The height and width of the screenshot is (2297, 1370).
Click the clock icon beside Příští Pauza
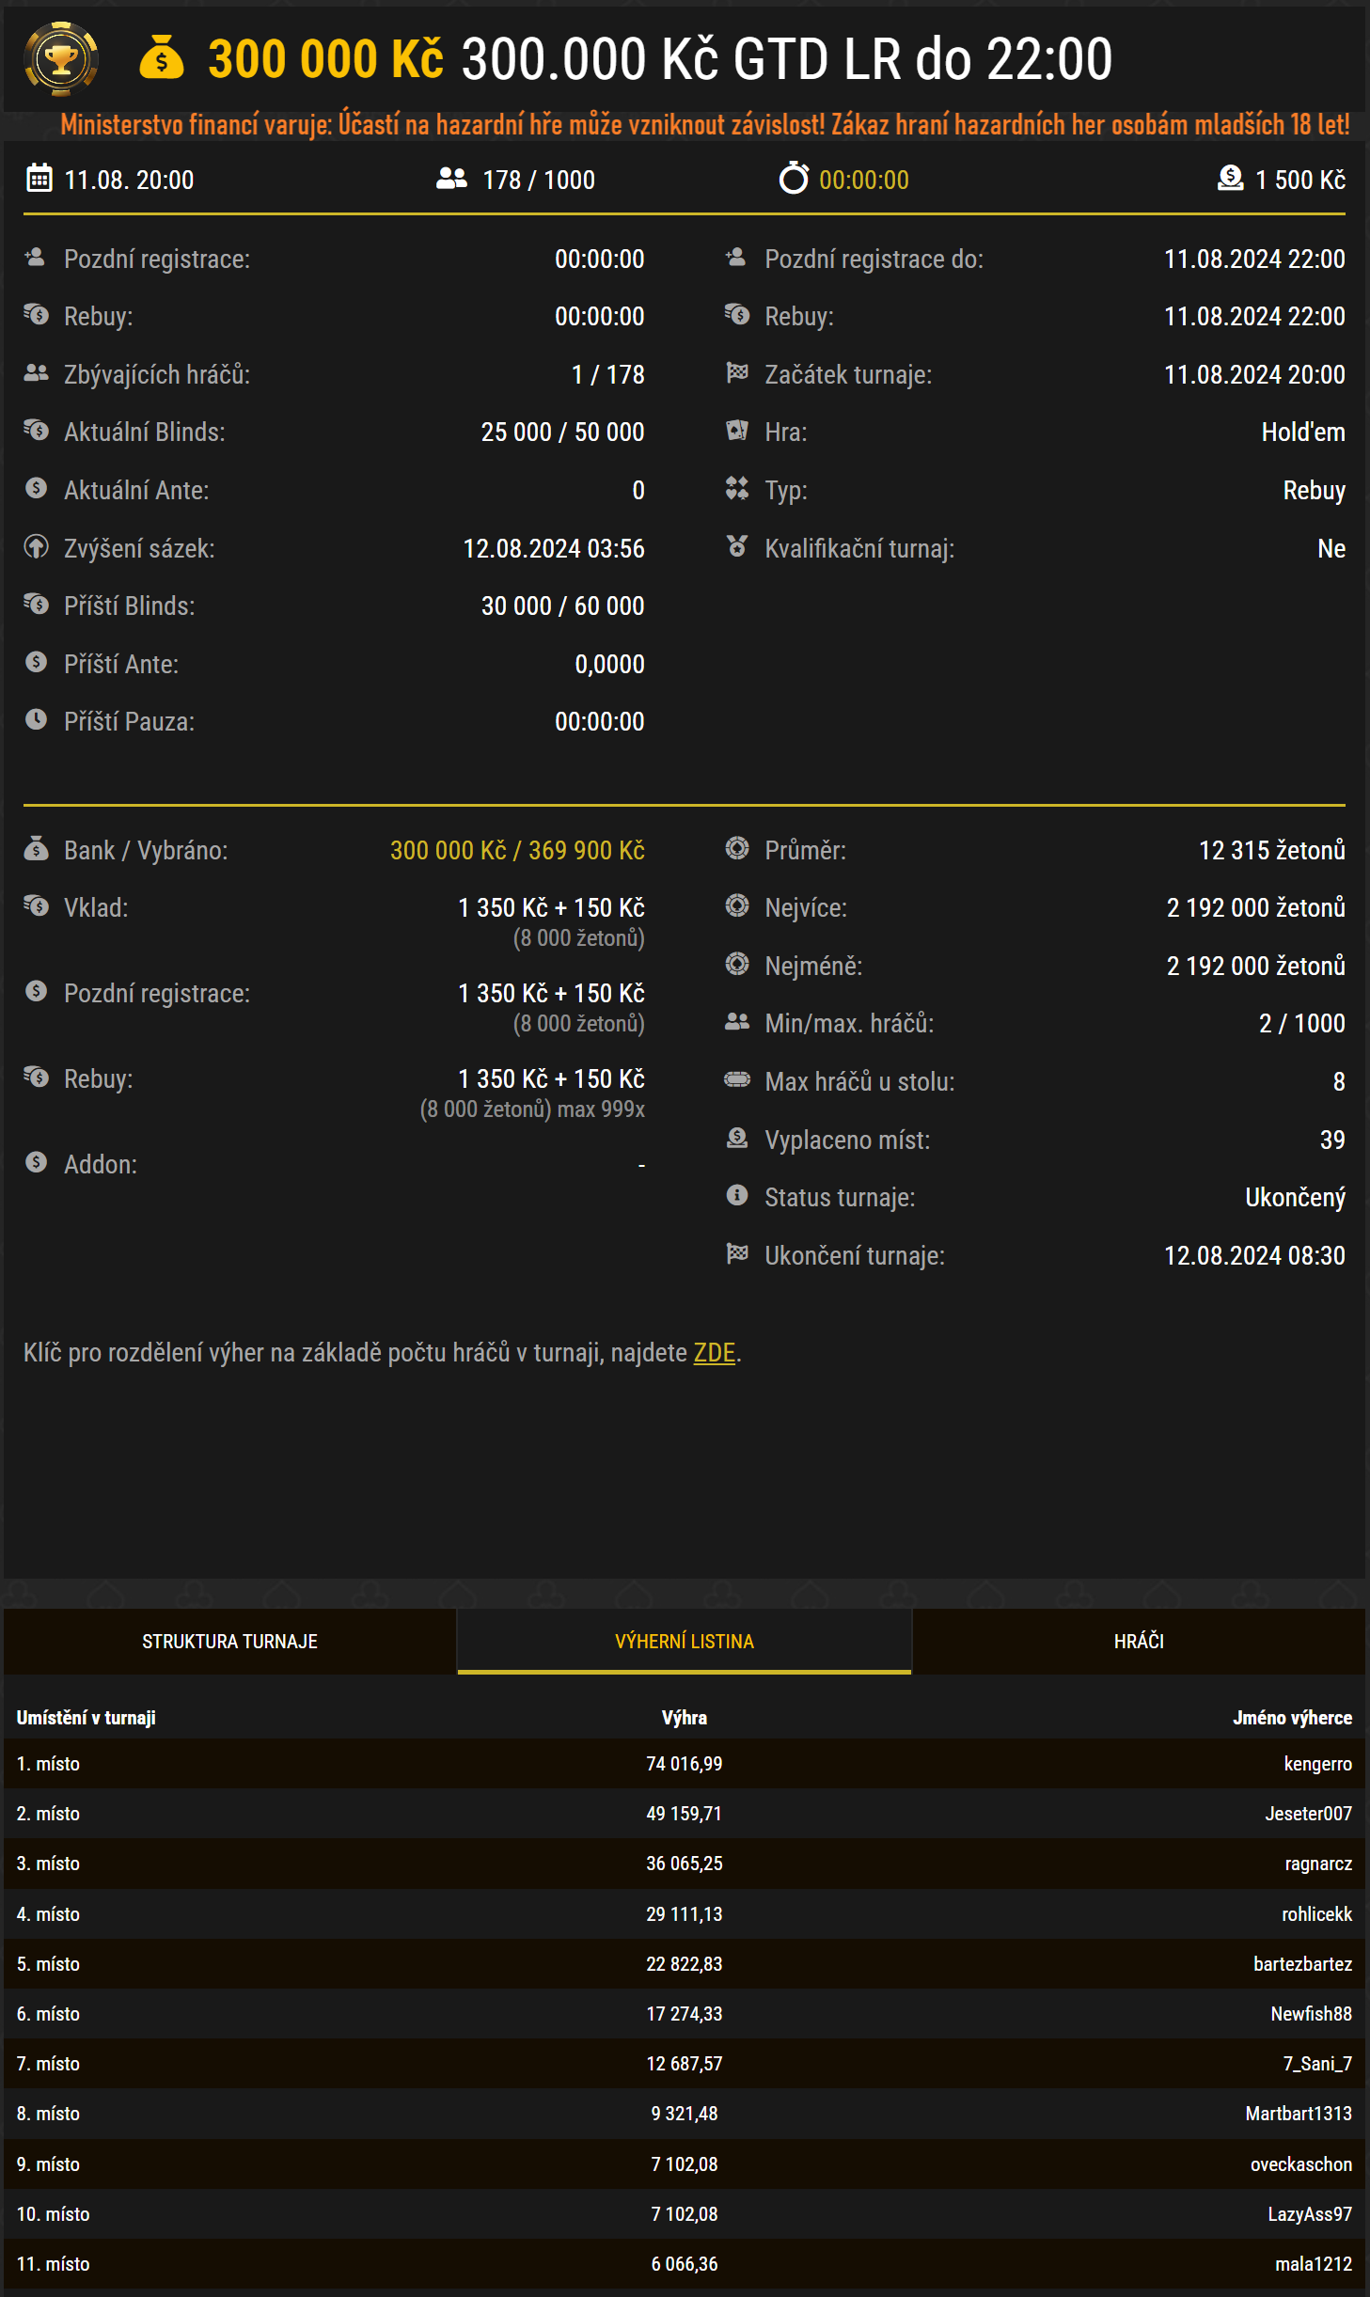coord(36,720)
